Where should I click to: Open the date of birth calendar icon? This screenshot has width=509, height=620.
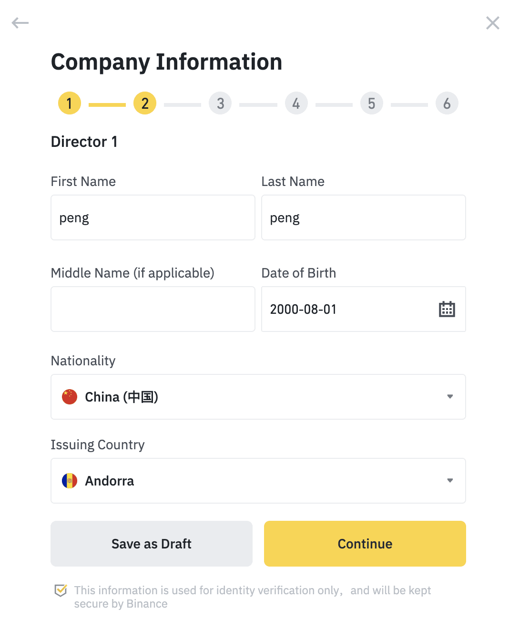click(x=447, y=309)
